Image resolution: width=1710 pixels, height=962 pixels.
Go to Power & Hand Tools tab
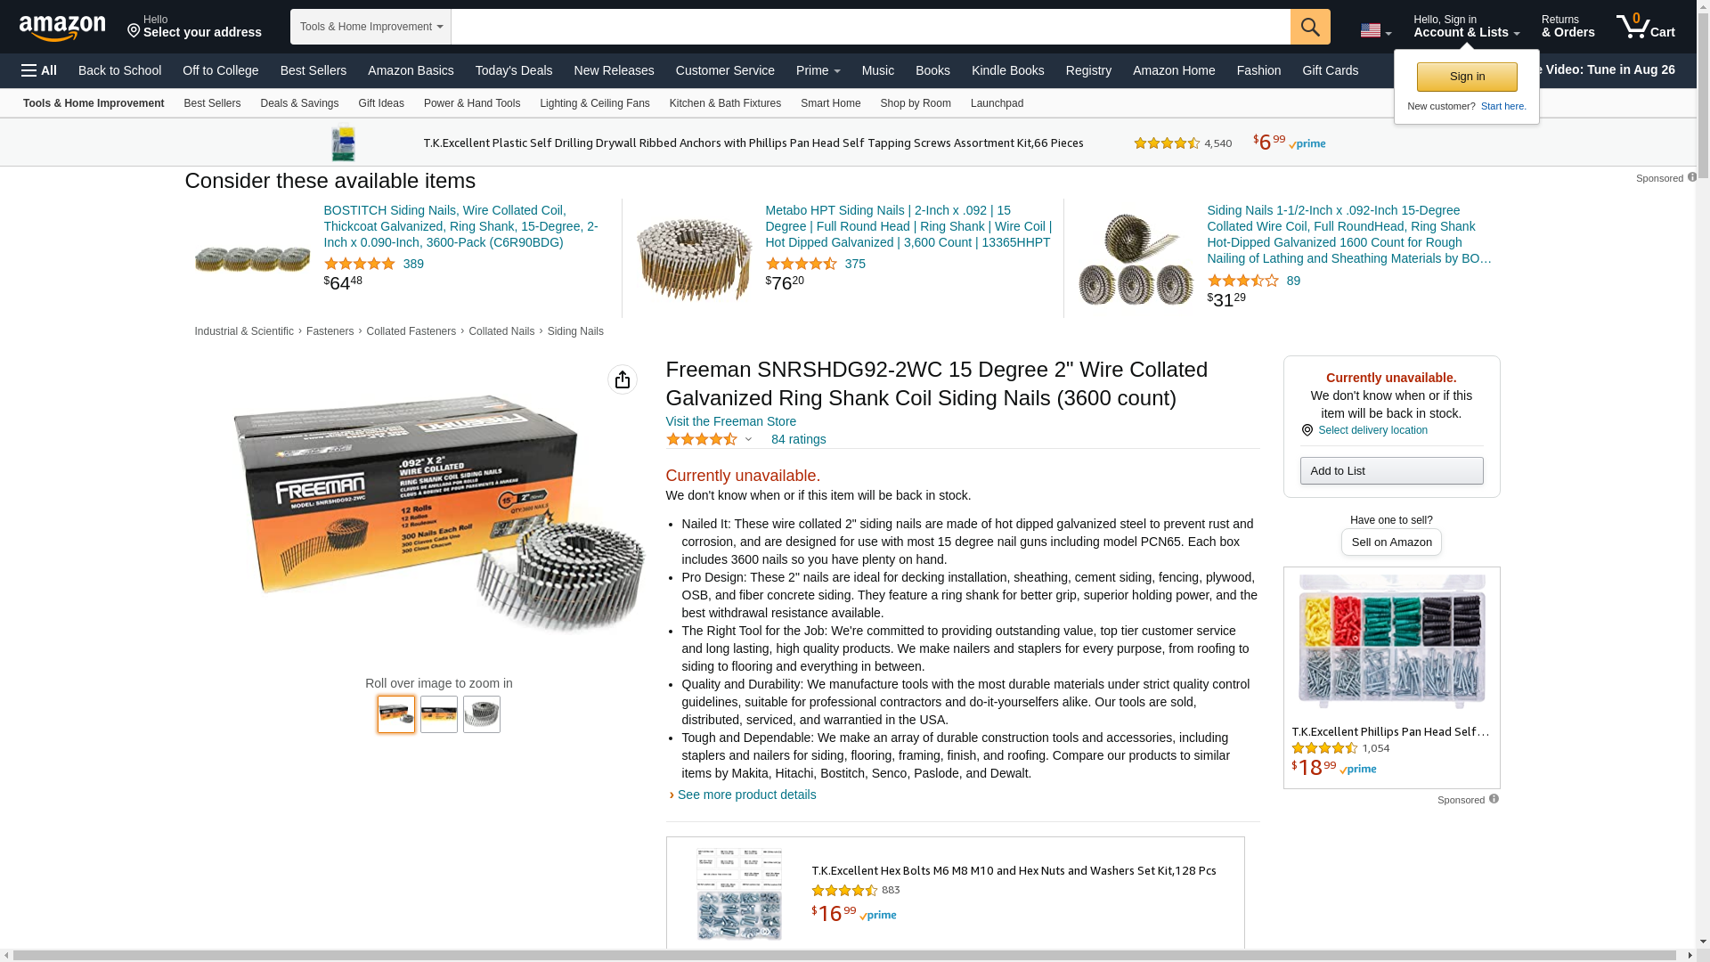(x=472, y=103)
